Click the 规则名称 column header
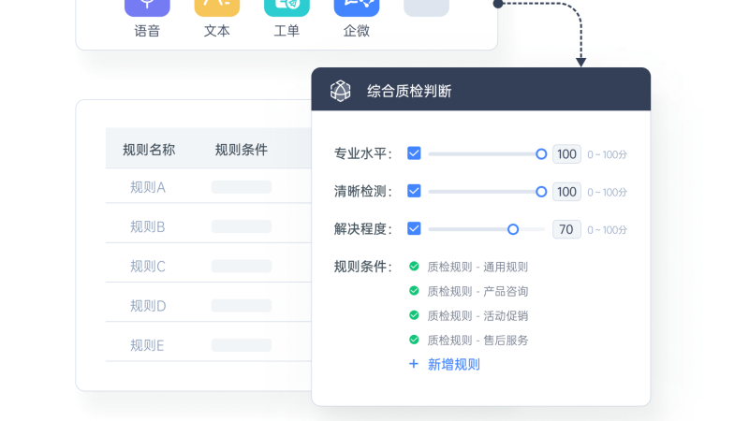The width and height of the screenshot is (749, 421). 149,150
